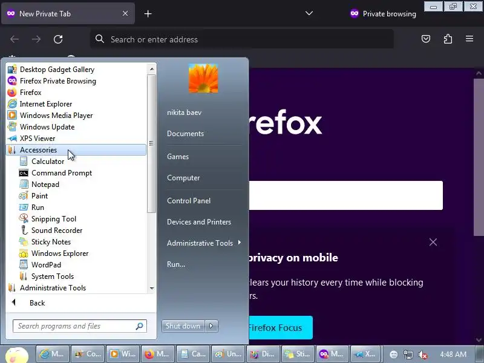Click scroll down arrow of programs list
This screenshot has height=363, width=484.
(x=152, y=289)
